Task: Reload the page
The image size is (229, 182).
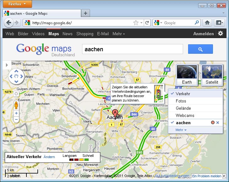Action: click(147, 23)
